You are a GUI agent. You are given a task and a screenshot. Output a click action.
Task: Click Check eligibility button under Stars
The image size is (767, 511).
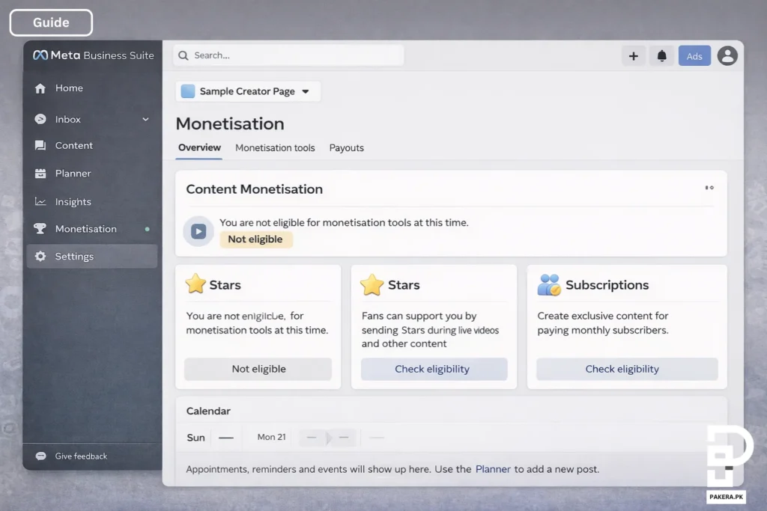433,369
